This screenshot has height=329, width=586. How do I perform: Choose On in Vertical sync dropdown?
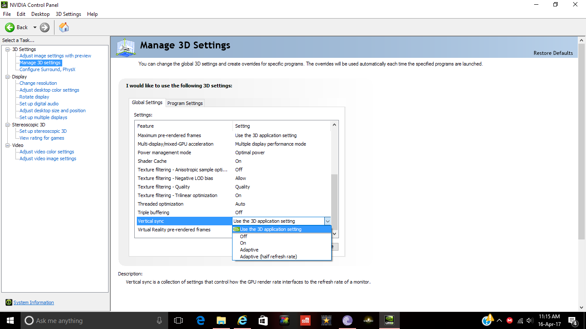pyautogui.click(x=282, y=243)
